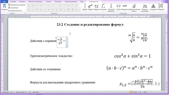Switch to the Рецензирование tab

[x=71, y=2]
